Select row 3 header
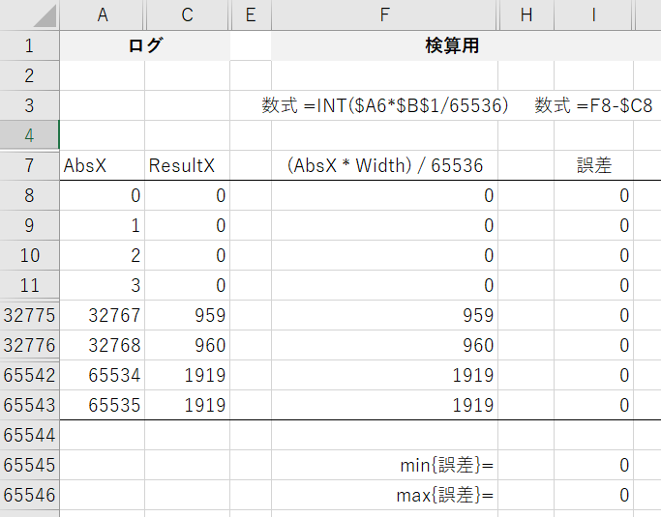Viewport: 661px width, 517px height. 29,105
